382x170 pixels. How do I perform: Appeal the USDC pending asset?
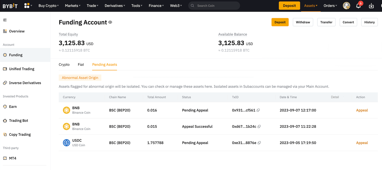[362, 143]
